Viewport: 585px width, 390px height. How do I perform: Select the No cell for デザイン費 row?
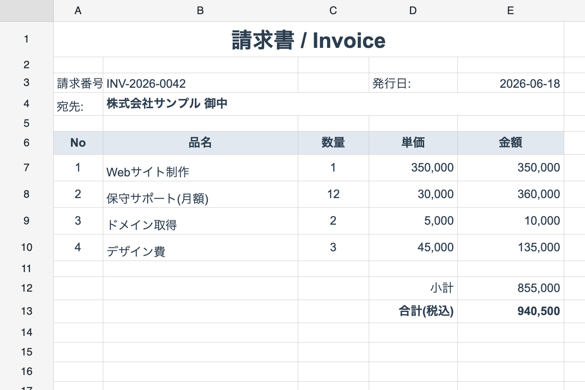click(78, 247)
